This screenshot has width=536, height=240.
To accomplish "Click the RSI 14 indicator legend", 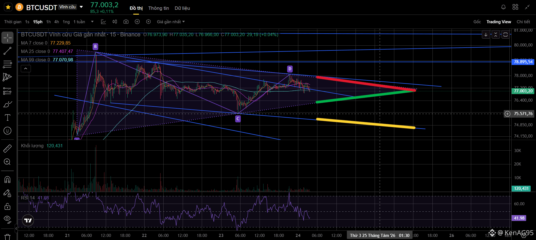I will coord(35,198).
